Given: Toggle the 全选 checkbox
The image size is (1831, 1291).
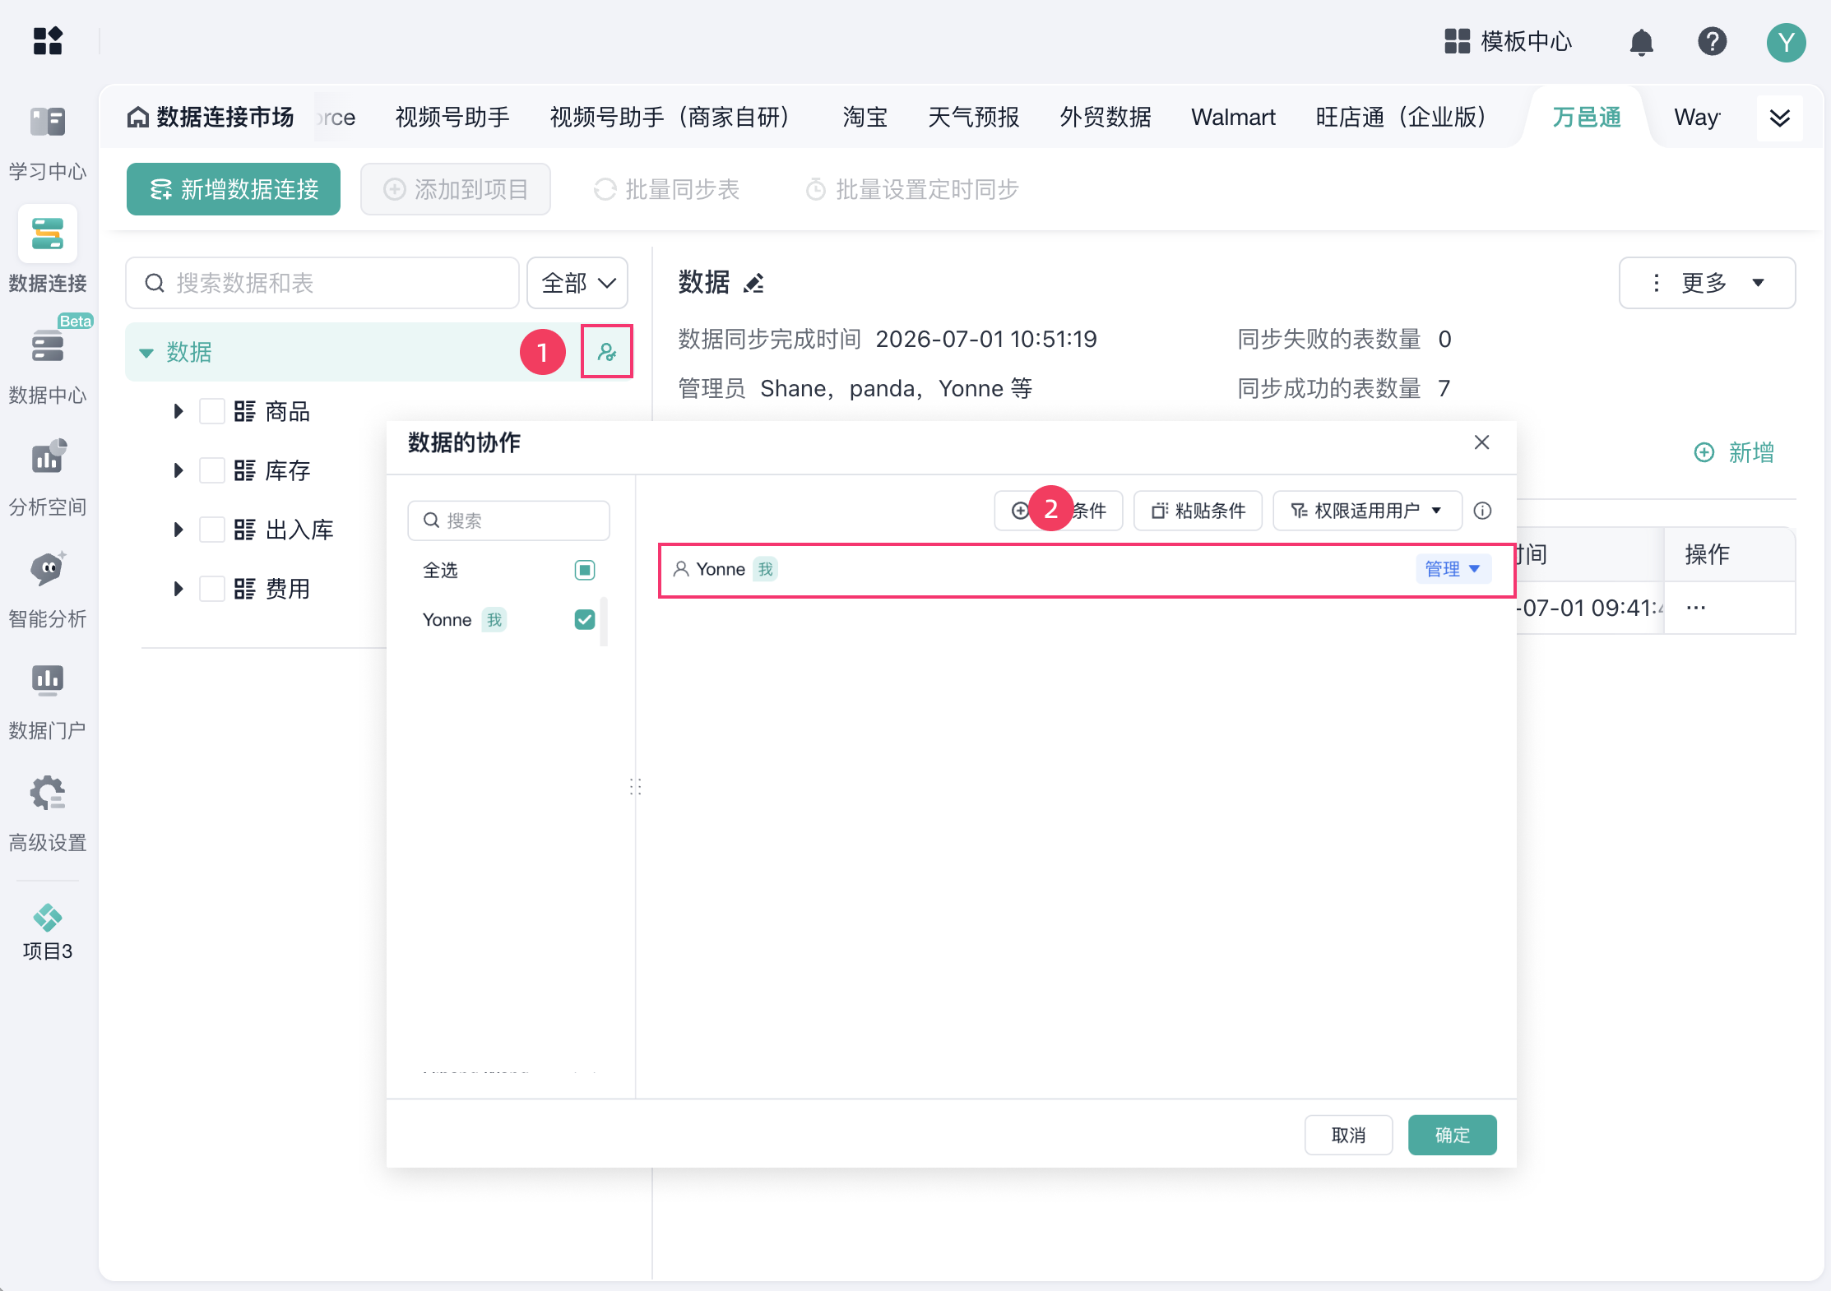Looking at the screenshot, I should [x=585, y=570].
